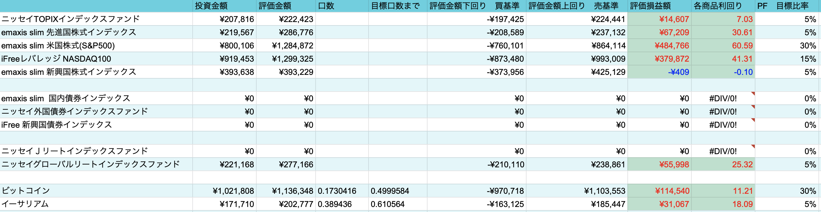This screenshot has height=212, width=821.
Task: Click the ¥379,872 profit cell
Action: [x=659, y=59]
